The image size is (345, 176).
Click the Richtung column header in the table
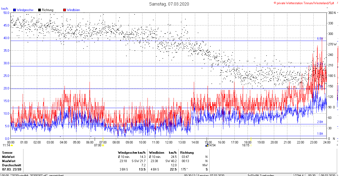coord(187,153)
